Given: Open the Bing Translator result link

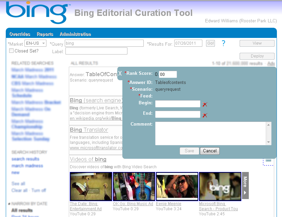Looking at the screenshot, I should [x=89, y=130].
